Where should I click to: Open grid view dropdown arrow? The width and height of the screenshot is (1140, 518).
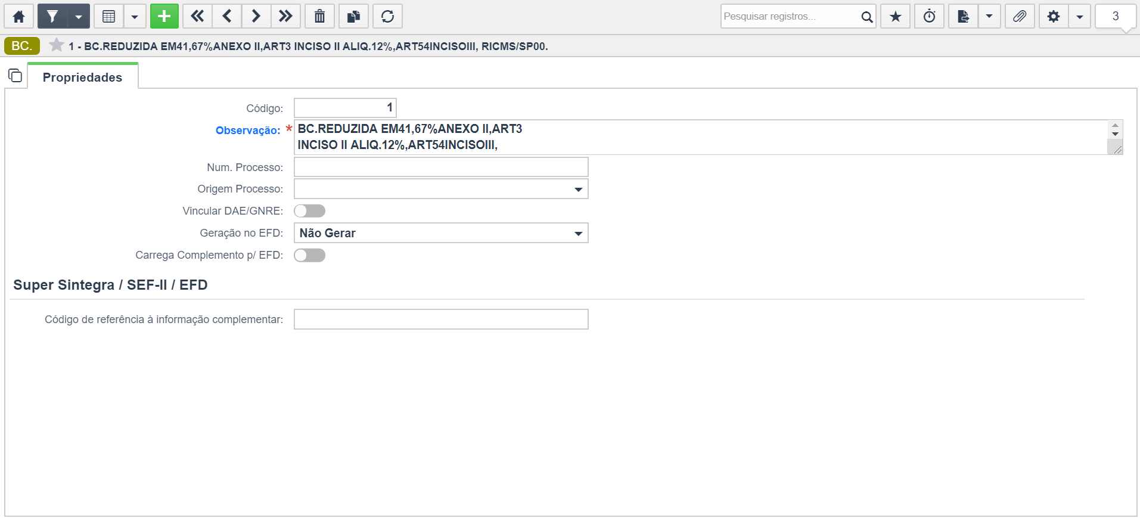click(x=135, y=16)
